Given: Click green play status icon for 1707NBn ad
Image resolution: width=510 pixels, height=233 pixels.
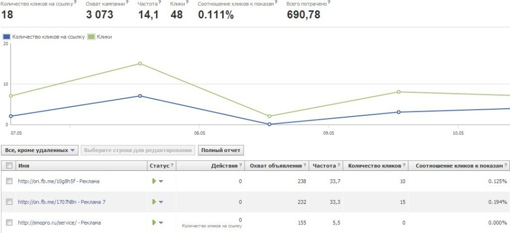Looking at the screenshot, I should [x=154, y=202].
